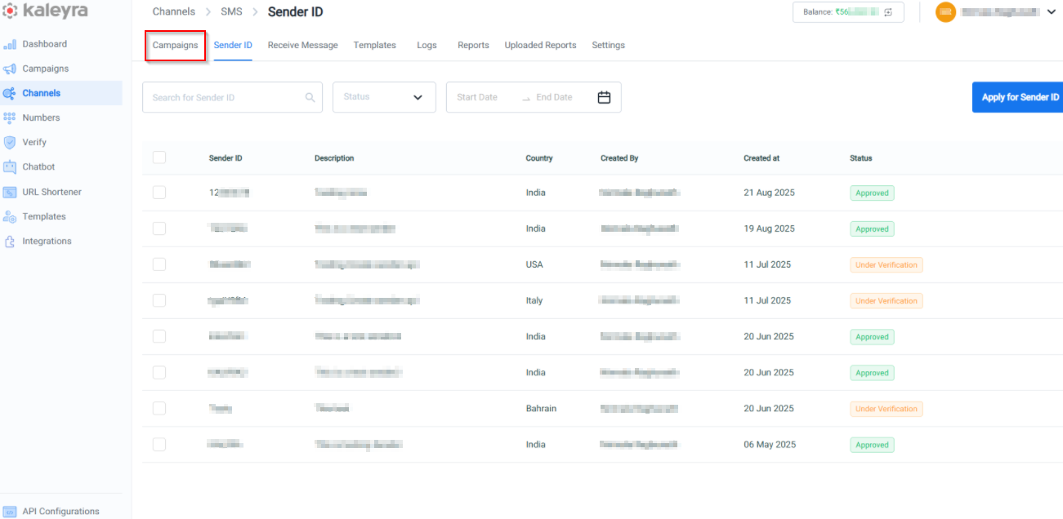1063x519 pixels.
Task: Open the Settings tab
Action: point(608,45)
